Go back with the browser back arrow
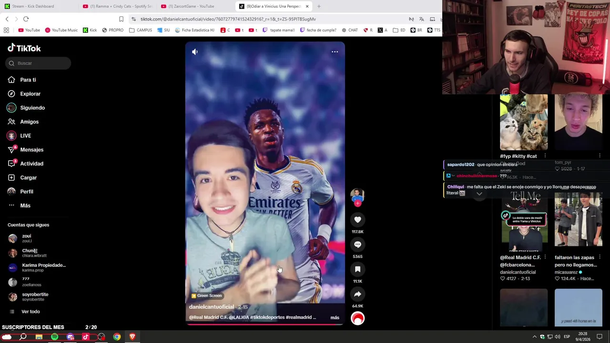Viewport: 610px width, 343px height. tap(7, 19)
